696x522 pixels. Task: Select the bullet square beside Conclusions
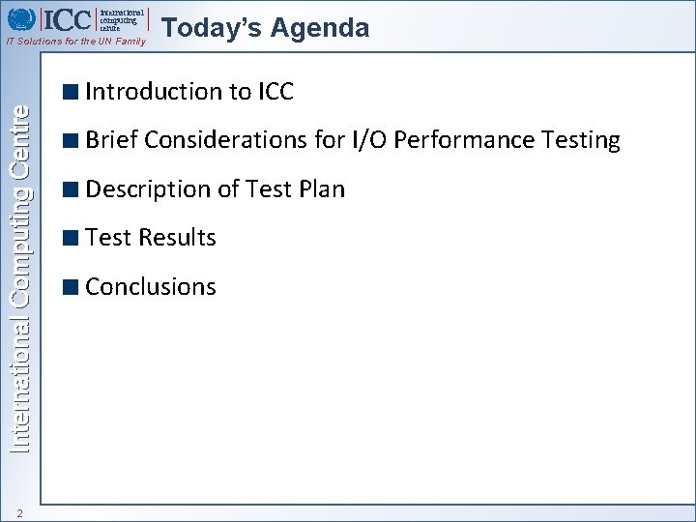point(71,287)
